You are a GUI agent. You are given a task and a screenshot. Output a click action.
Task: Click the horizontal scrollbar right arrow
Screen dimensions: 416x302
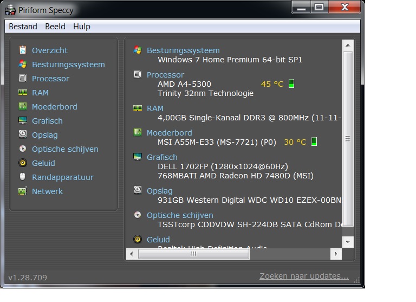click(336, 254)
